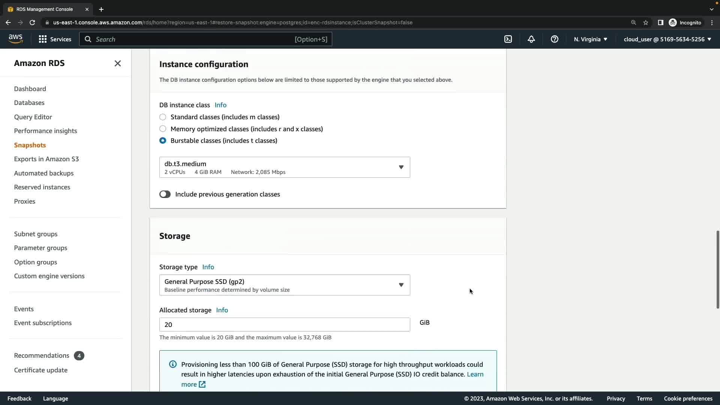Select Standard classes radio button
The image size is (720, 405).
(x=163, y=117)
